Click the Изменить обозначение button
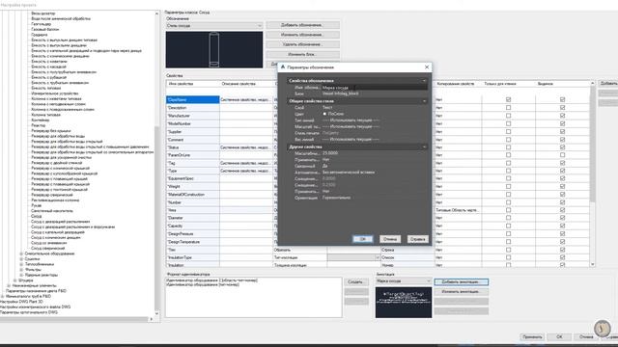 [x=302, y=35]
